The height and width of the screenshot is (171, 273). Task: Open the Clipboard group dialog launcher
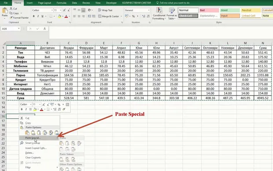29,22
